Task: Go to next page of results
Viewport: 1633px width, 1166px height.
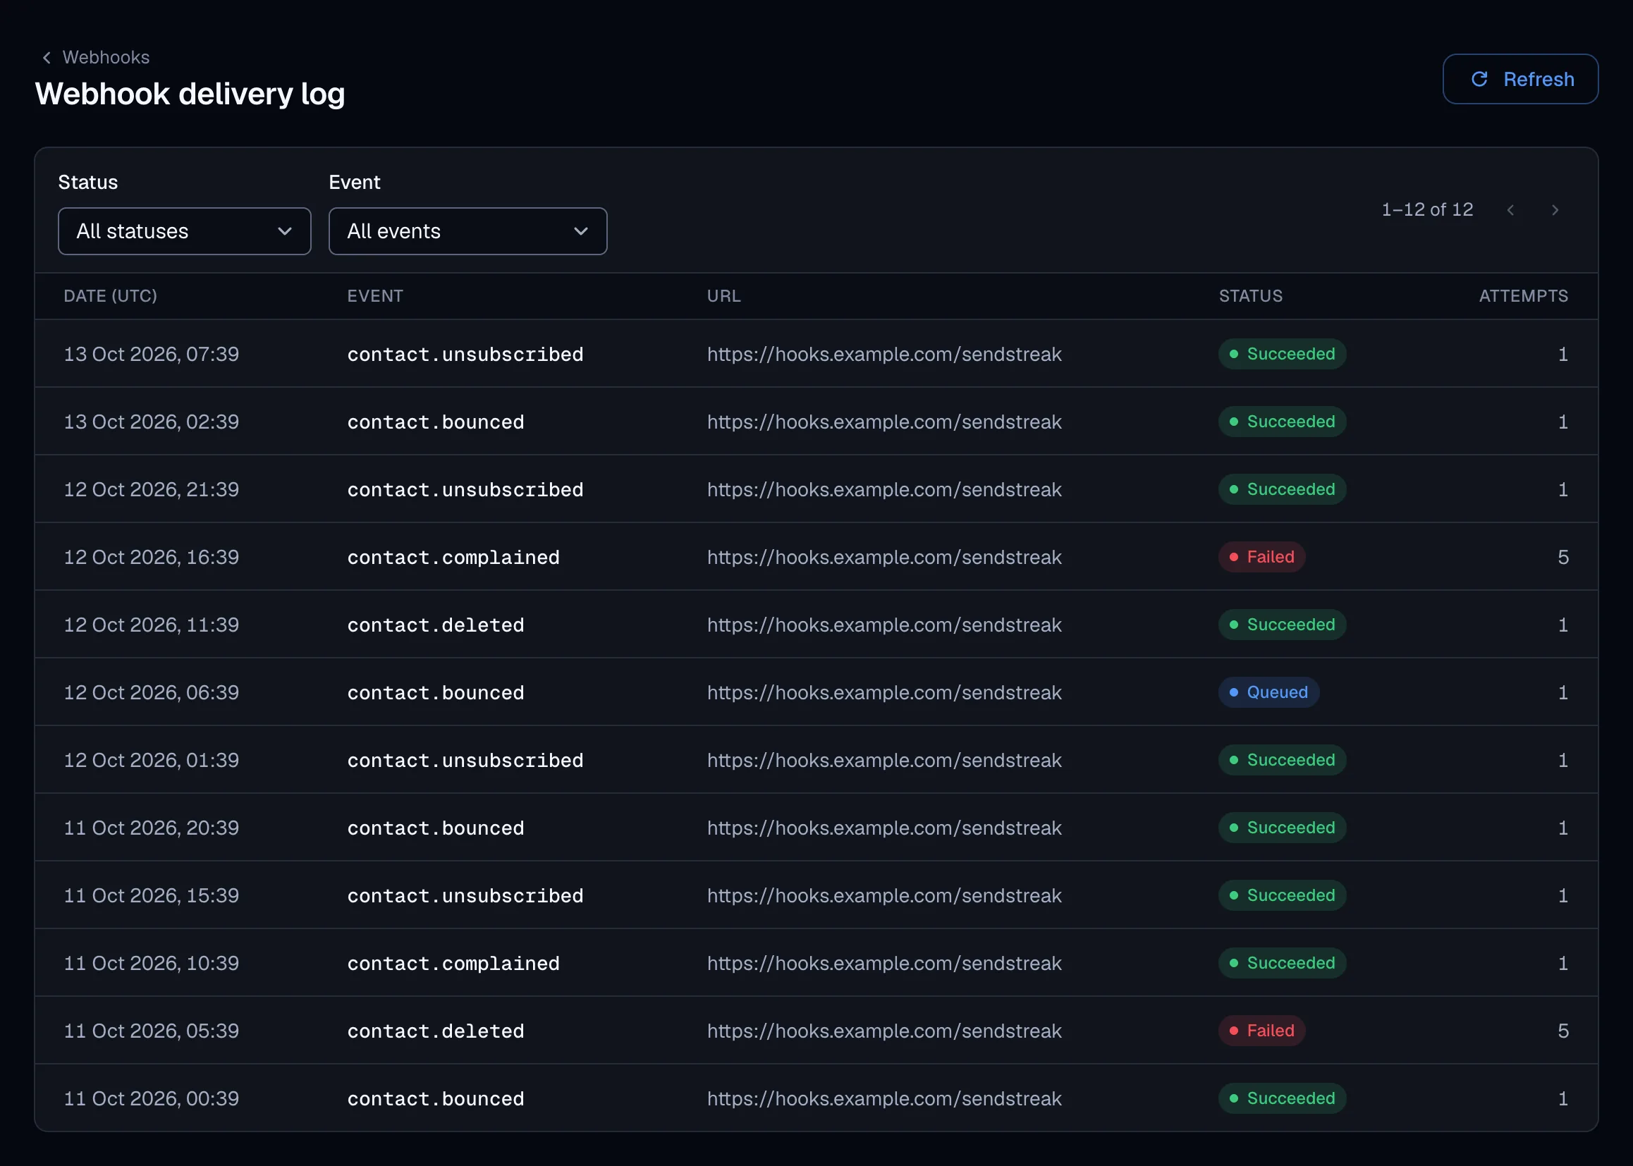Action: coord(1555,209)
